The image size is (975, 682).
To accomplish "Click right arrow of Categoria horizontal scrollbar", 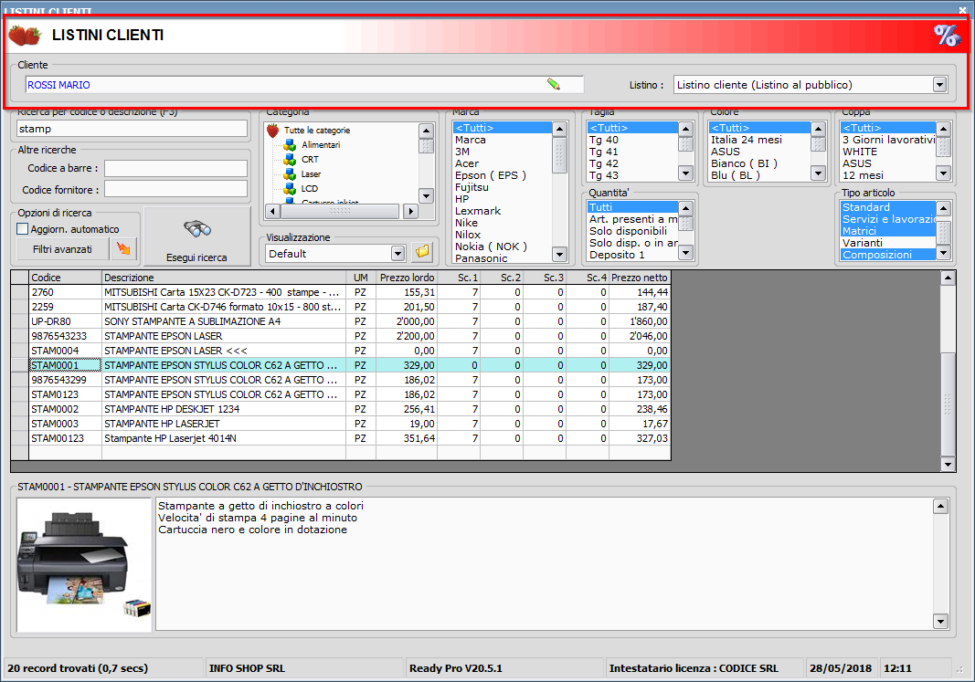I will (x=410, y=211).
